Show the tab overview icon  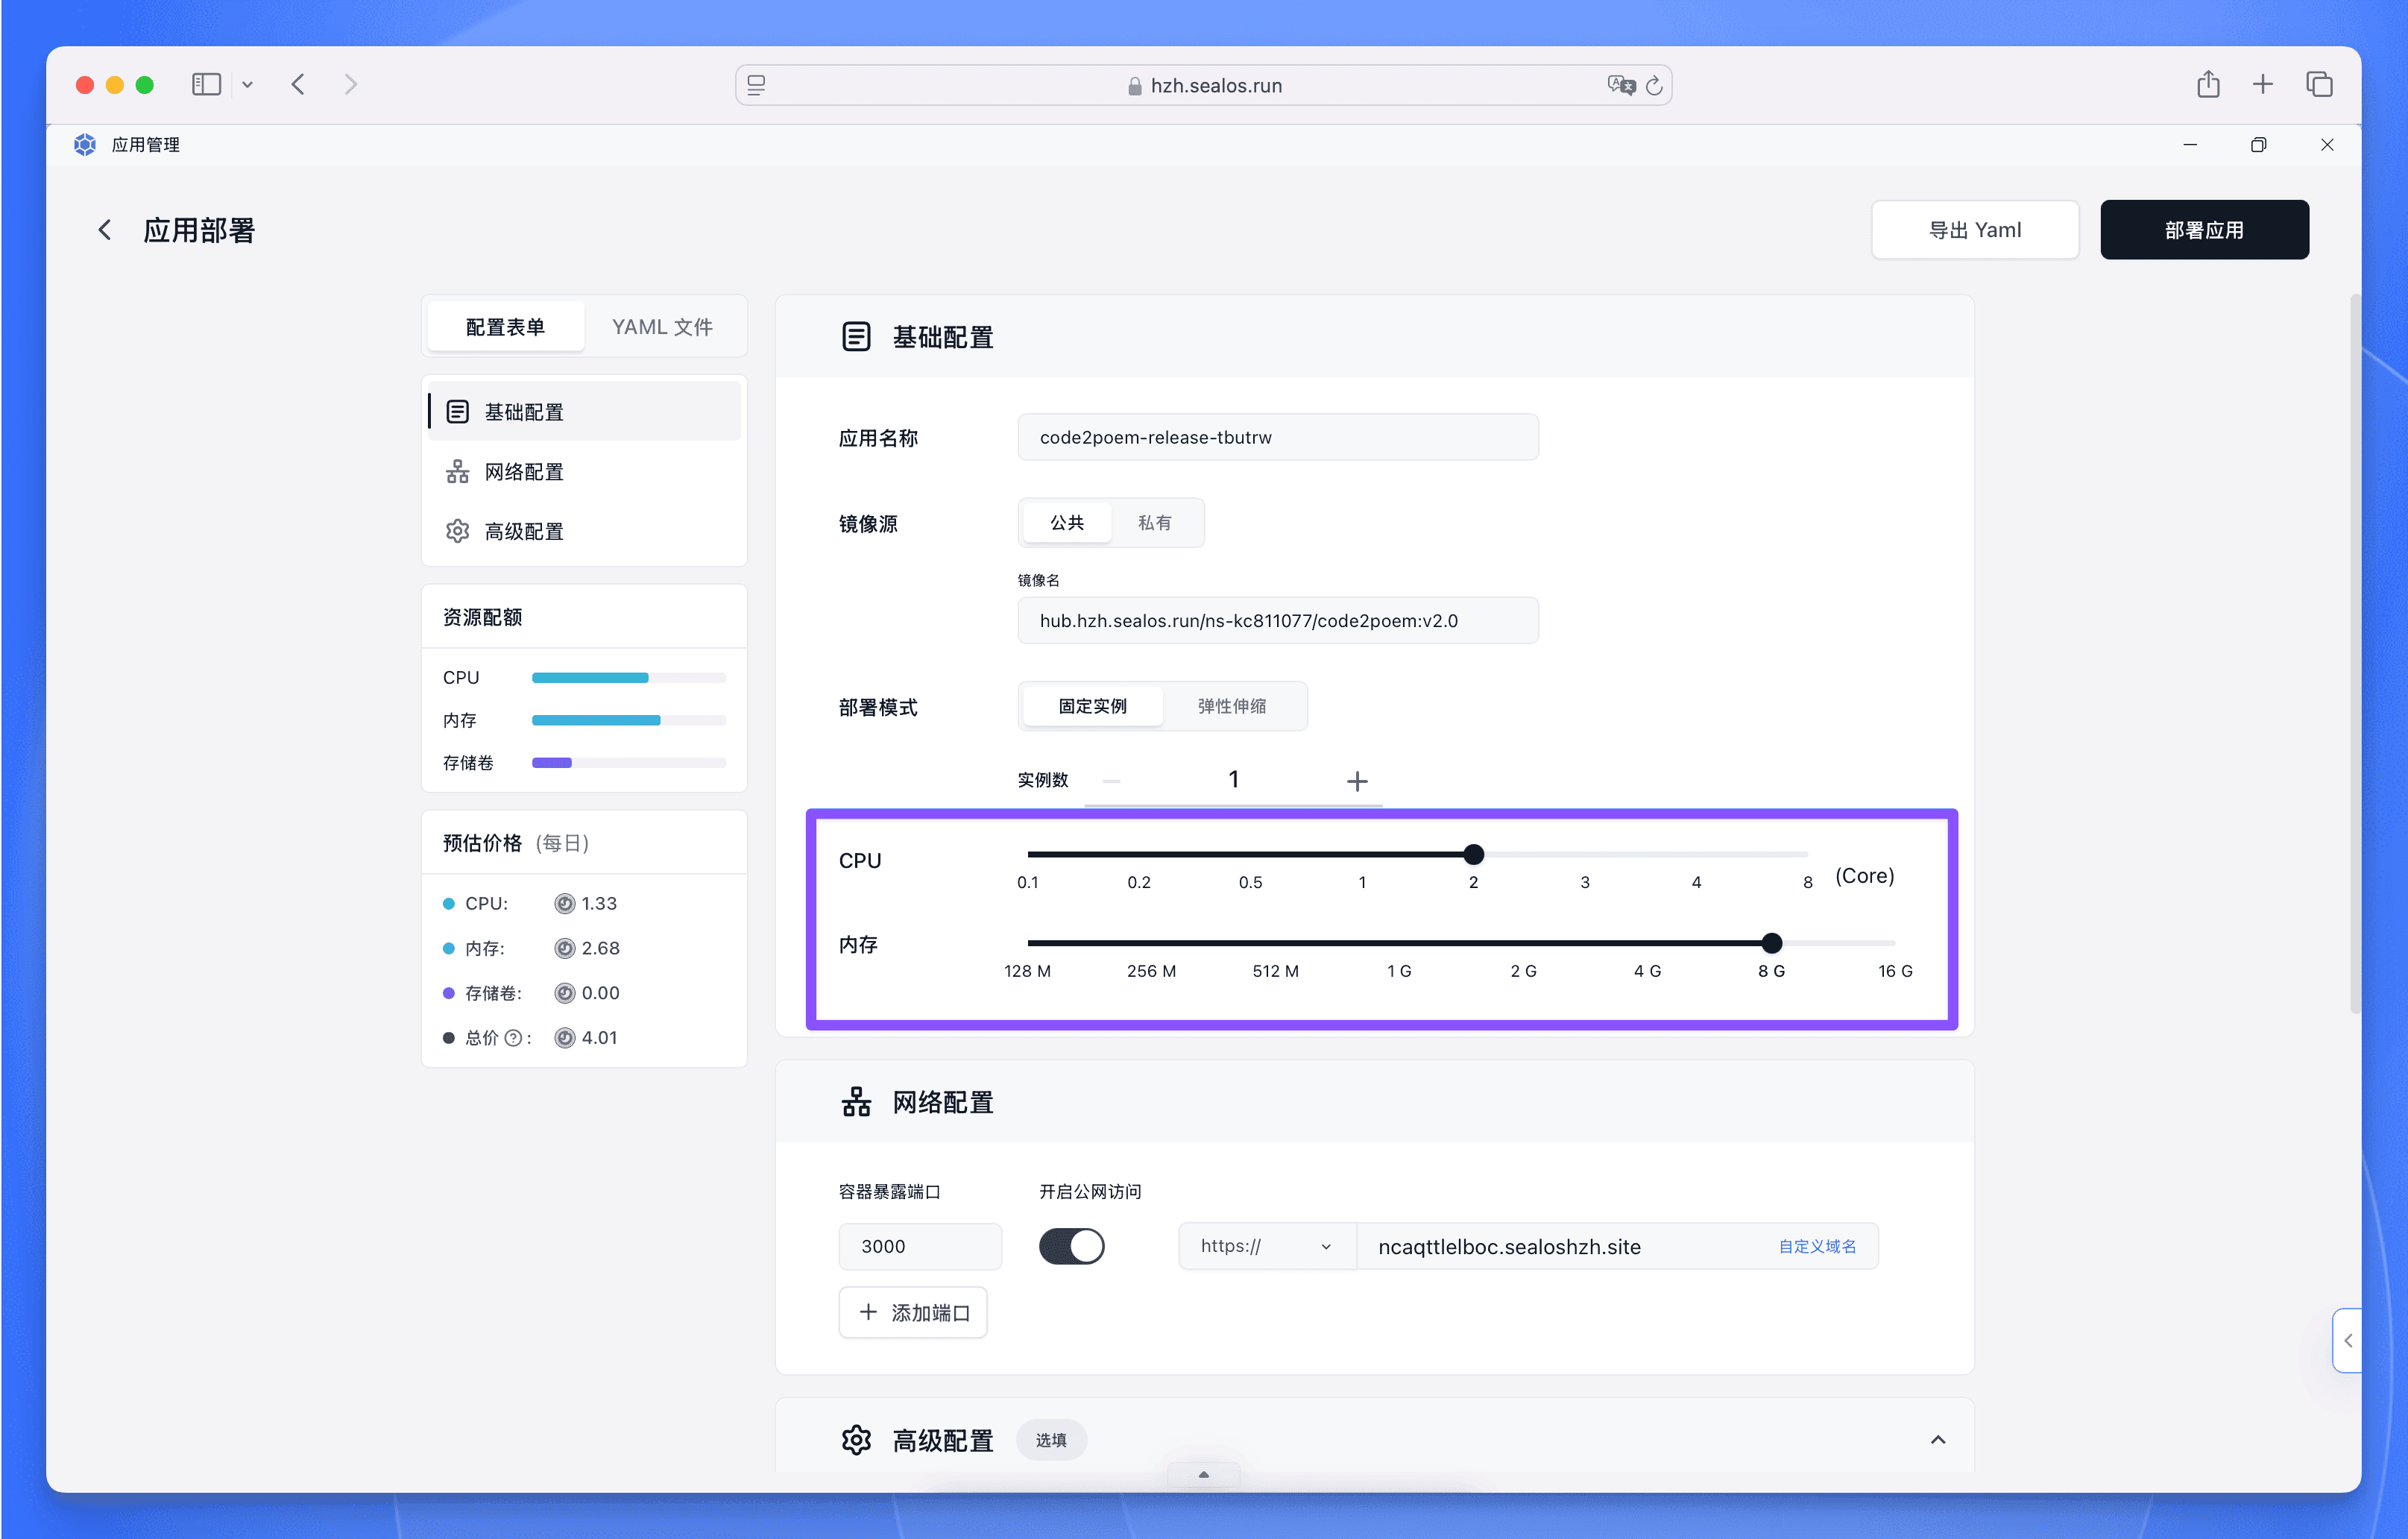(x=2319, y=84)
